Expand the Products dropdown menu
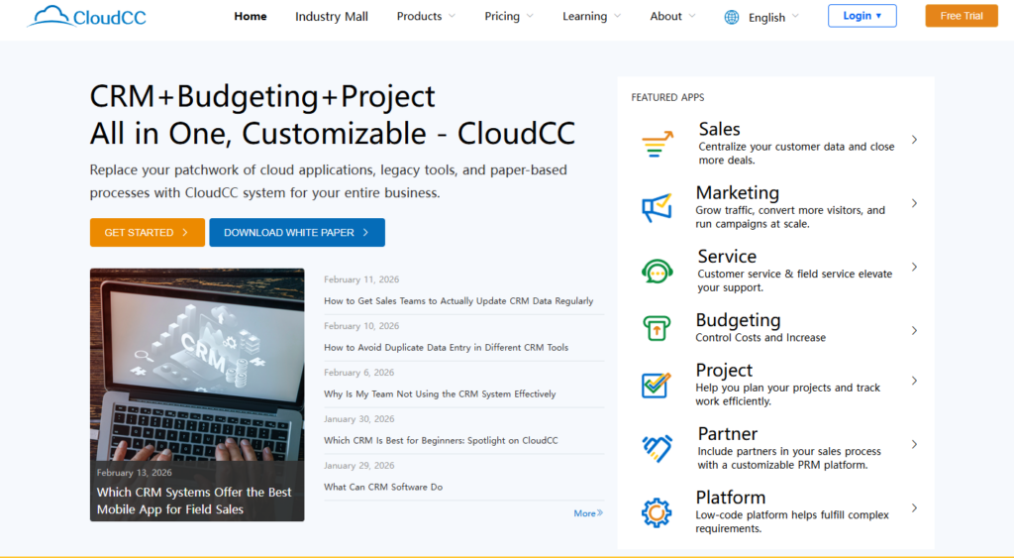 (426, 16)
